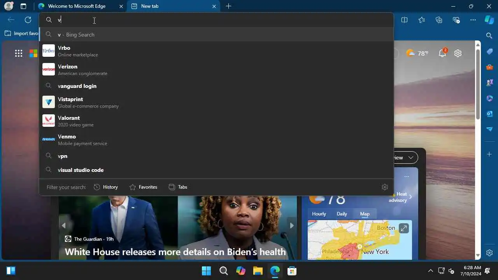Screen dimensions: 498x280
Task: Select 'v - Bing Search' suggestion
Action: [216, 35]
